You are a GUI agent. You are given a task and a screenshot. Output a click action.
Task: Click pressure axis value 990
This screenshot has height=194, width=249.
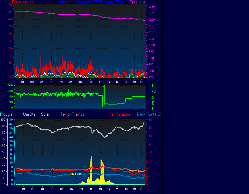(x=151, y=58)
